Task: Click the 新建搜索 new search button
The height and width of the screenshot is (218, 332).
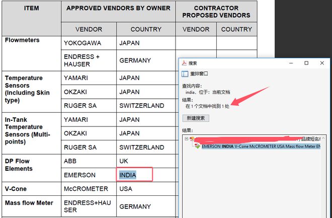Action: pos(196,118)
